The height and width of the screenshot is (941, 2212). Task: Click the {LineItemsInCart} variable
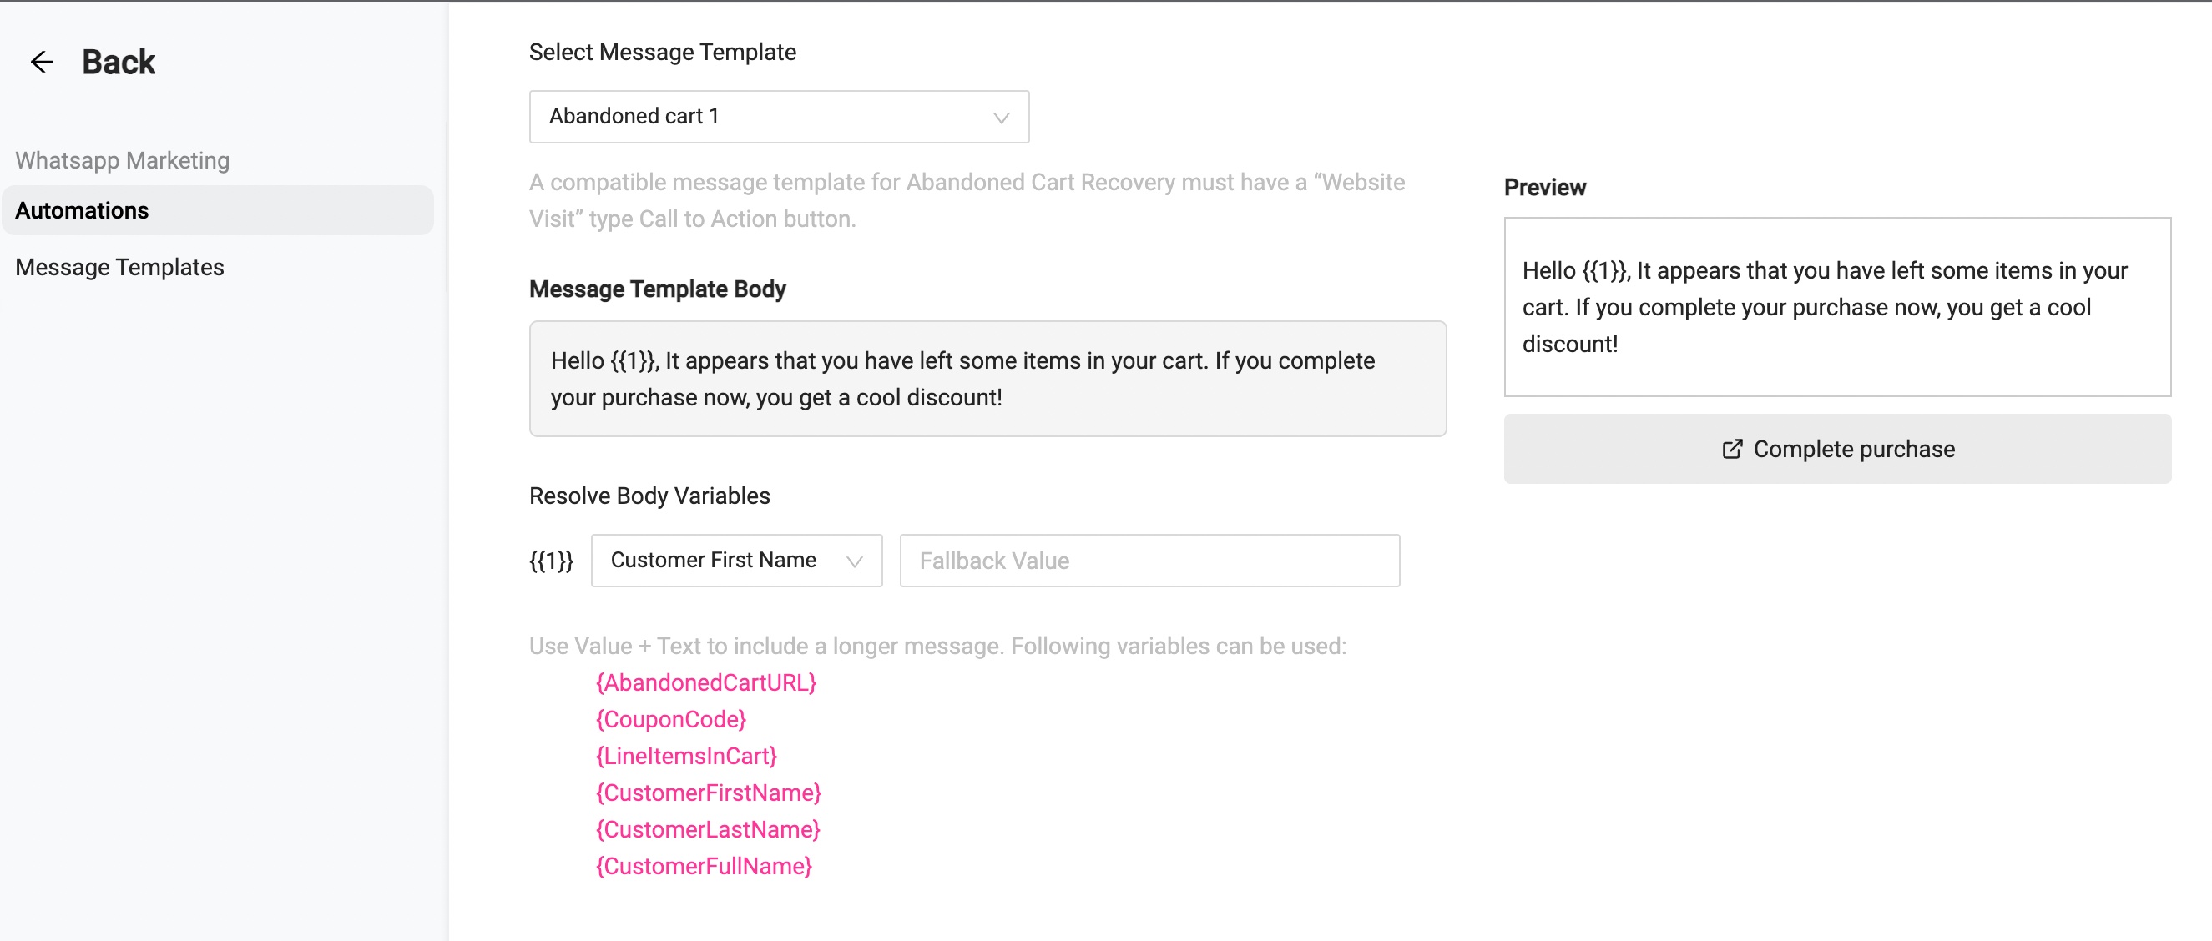click(686, 756)
